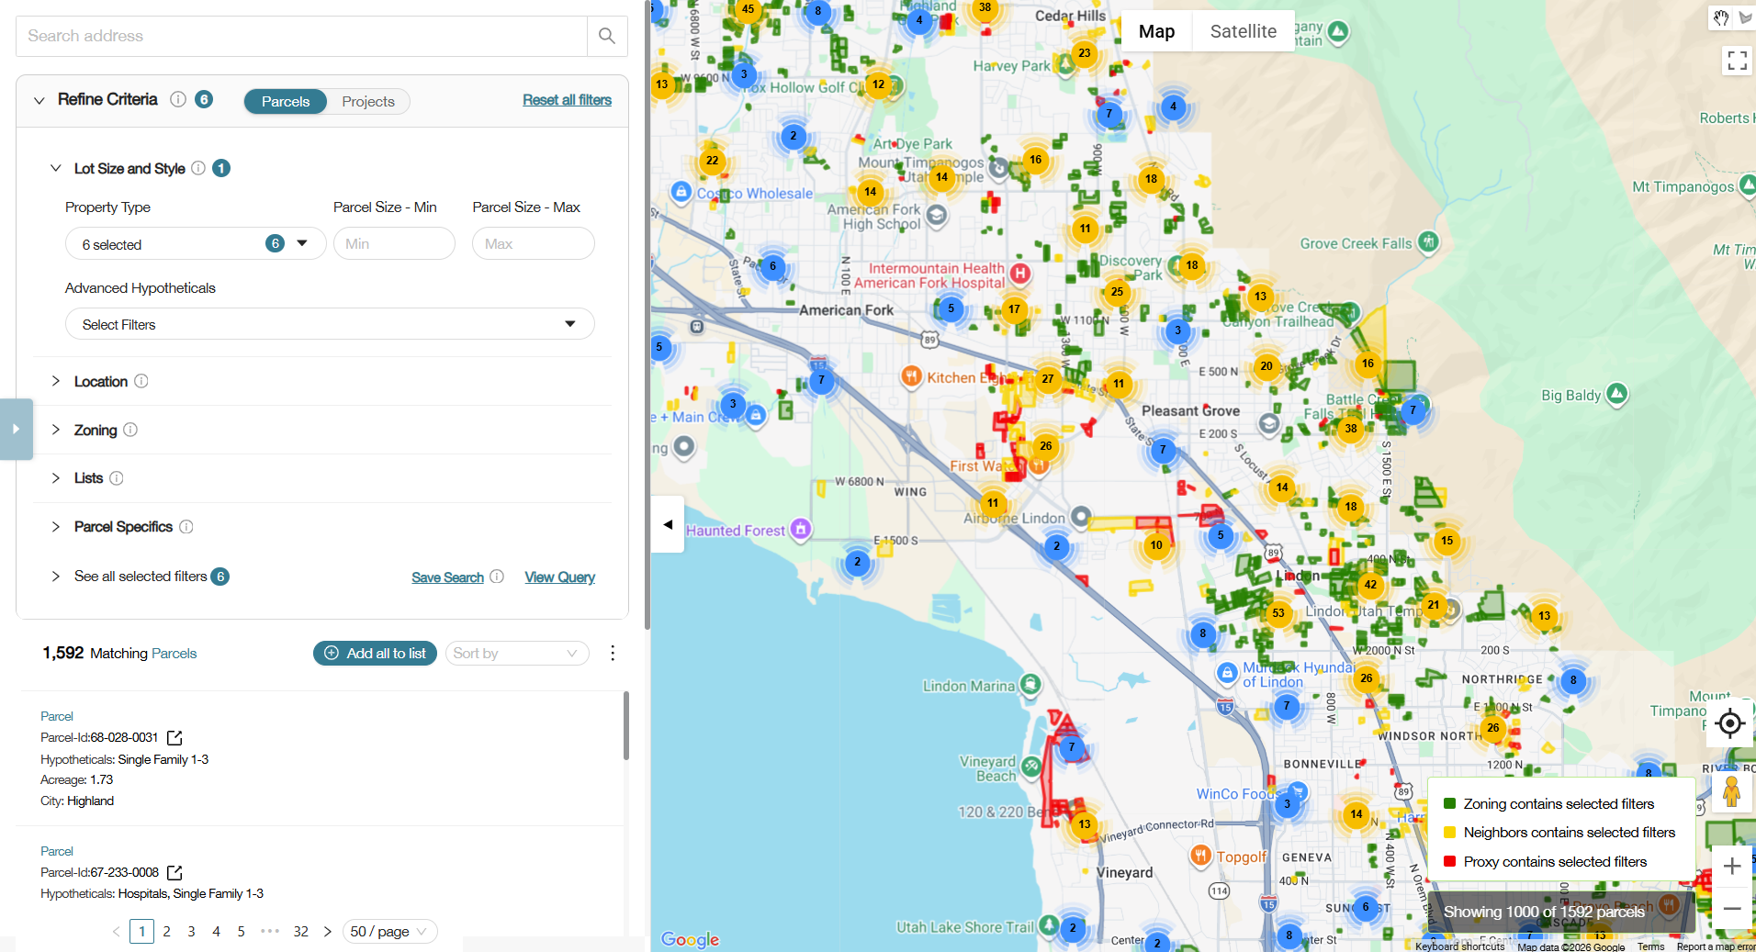Viewport: 1756px width, 952px height.
Task: Switch map to Map view
Action: [x=1156, y=31]
